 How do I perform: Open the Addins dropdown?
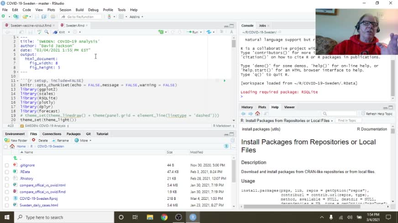[136, 17]
